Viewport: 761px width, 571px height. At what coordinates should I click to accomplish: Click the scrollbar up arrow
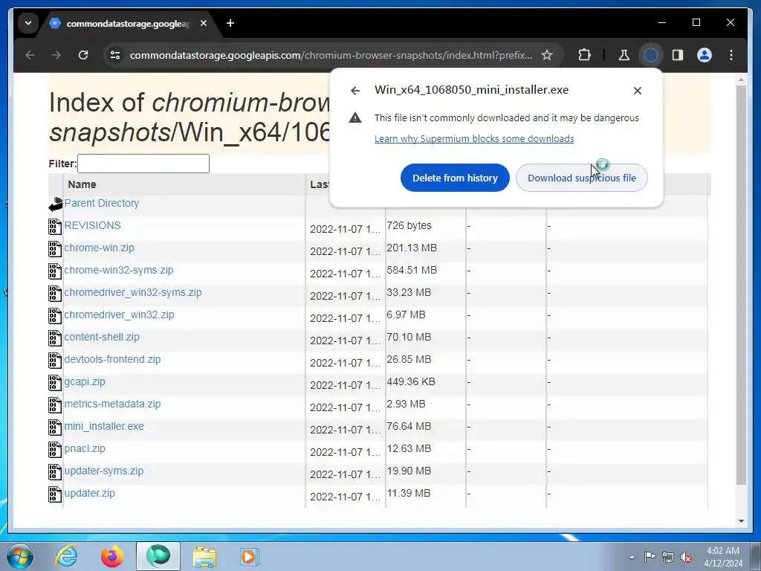(x=741, y=79)
